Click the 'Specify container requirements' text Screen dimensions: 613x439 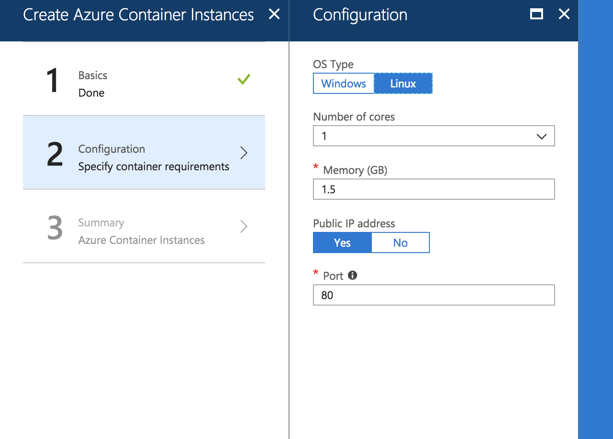[x=154, y=167]
